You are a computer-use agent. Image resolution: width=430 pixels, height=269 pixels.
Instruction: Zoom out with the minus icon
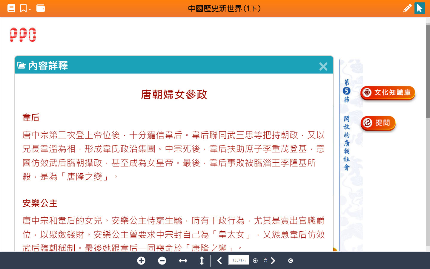[162, 261]
